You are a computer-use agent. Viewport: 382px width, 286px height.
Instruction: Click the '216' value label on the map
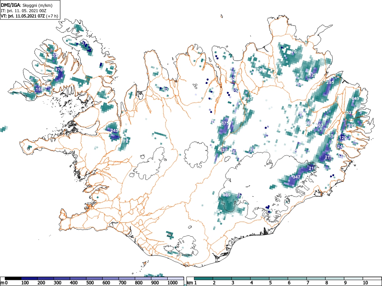tap(312, 168)
